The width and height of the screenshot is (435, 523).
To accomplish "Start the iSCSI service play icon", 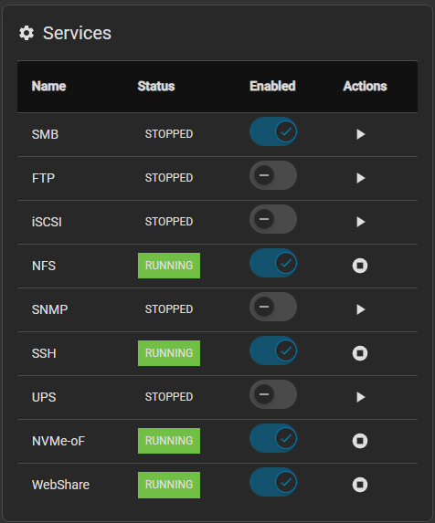I will pyautogui.click(x=360, y=222).
